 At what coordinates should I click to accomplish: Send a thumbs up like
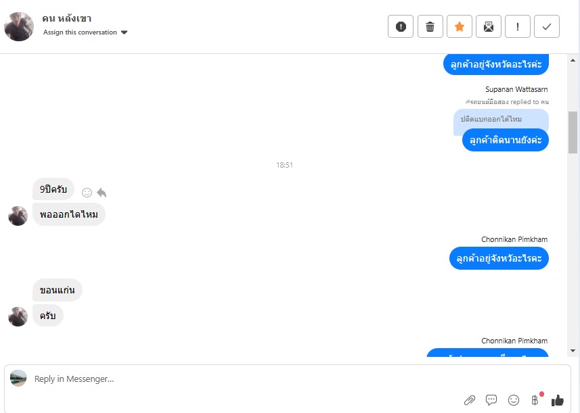(x=558, y=400)
